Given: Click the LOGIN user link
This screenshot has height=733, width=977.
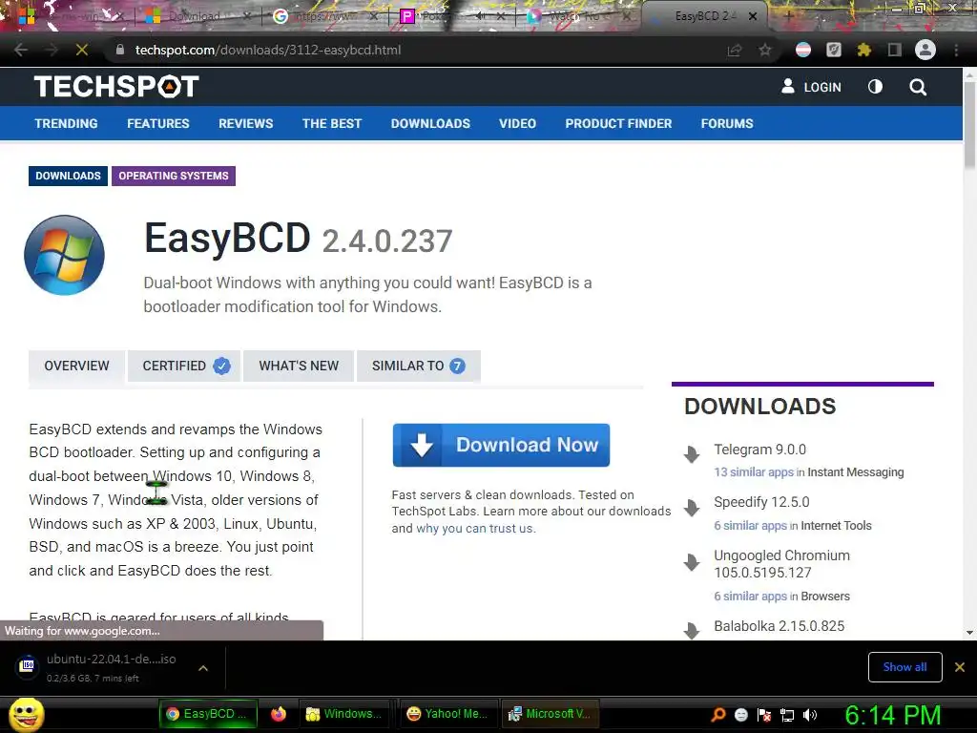Looking at the screenshot, I should click(811, 87).
